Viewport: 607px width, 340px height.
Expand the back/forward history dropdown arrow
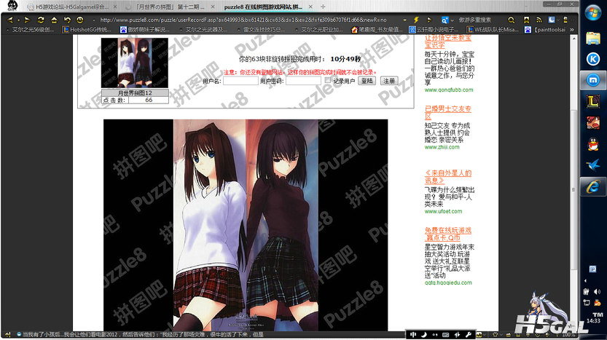click(18, 20)
